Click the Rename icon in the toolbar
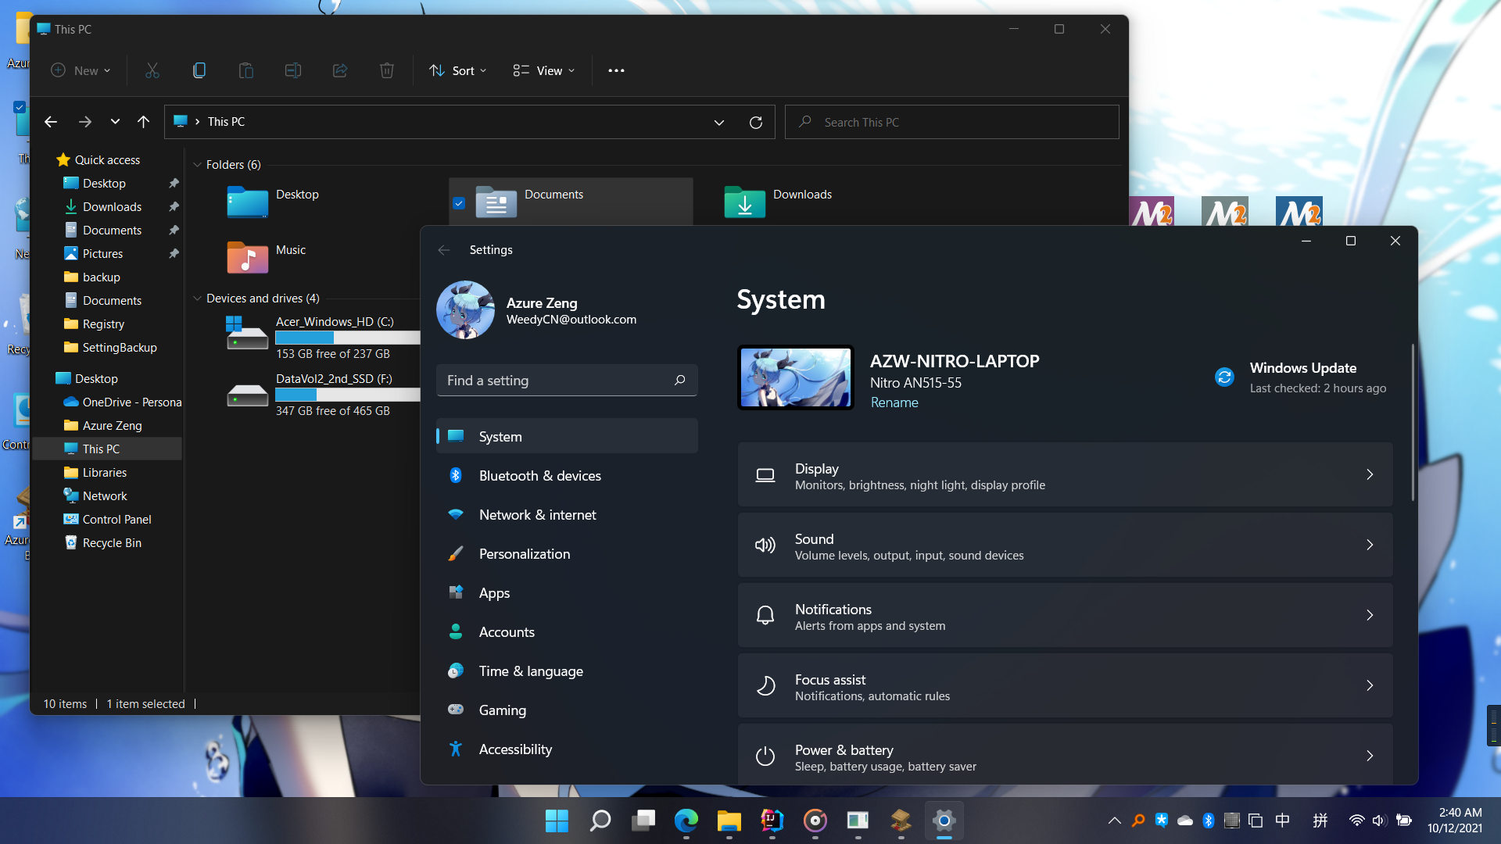The height and width of the screenshot is (844, 1501). [293, 70]
